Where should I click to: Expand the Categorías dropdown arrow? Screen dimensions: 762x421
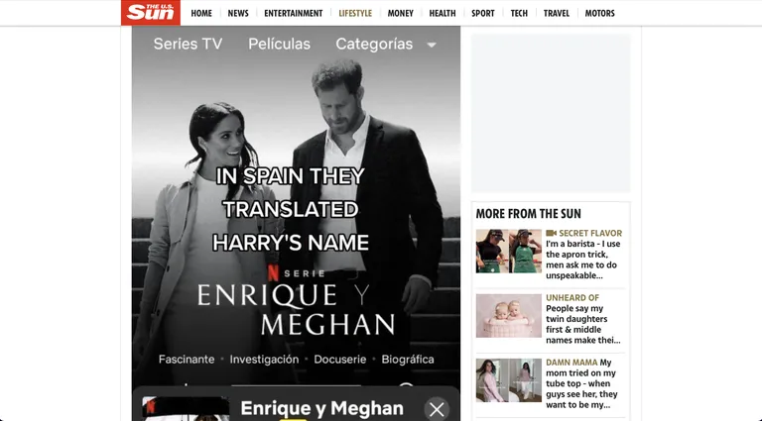pyautogui.click(x=431, y=46)
